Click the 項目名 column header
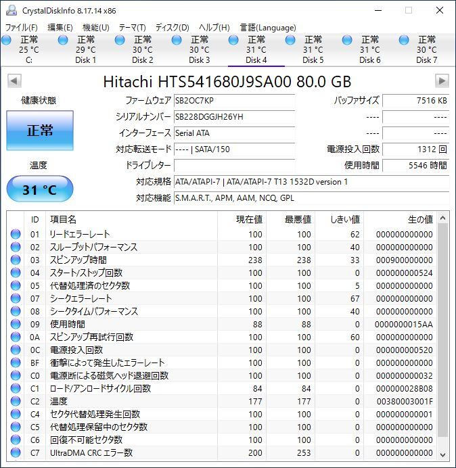This screenshot has height=468, width=456. 131,219
